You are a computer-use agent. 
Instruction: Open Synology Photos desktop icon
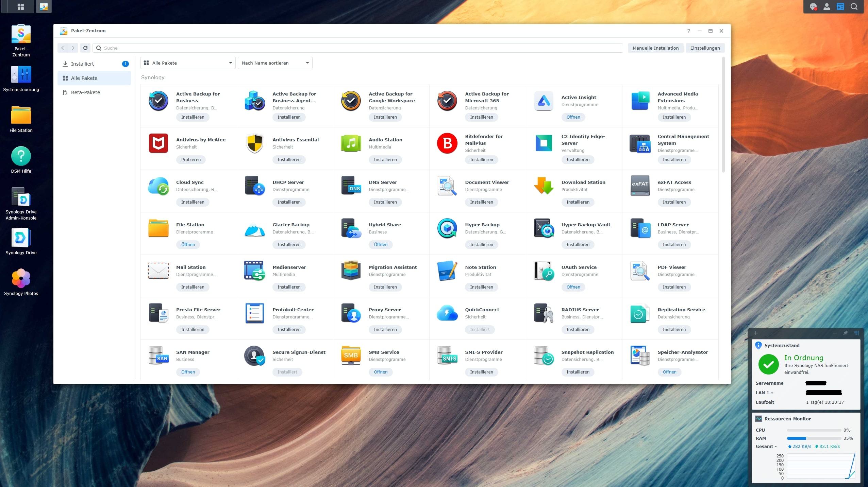click(21, 282)
